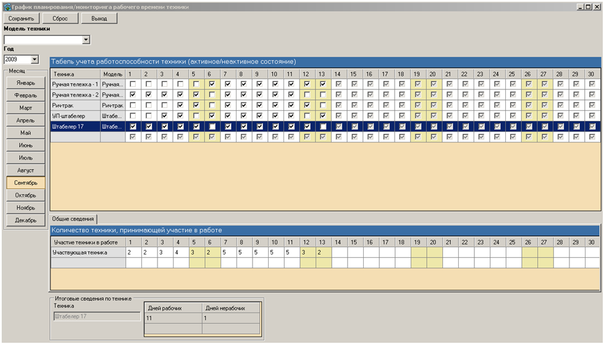The image size is (604, 344).
Task: Click the application icon in title bar
Action: (7, 6)
